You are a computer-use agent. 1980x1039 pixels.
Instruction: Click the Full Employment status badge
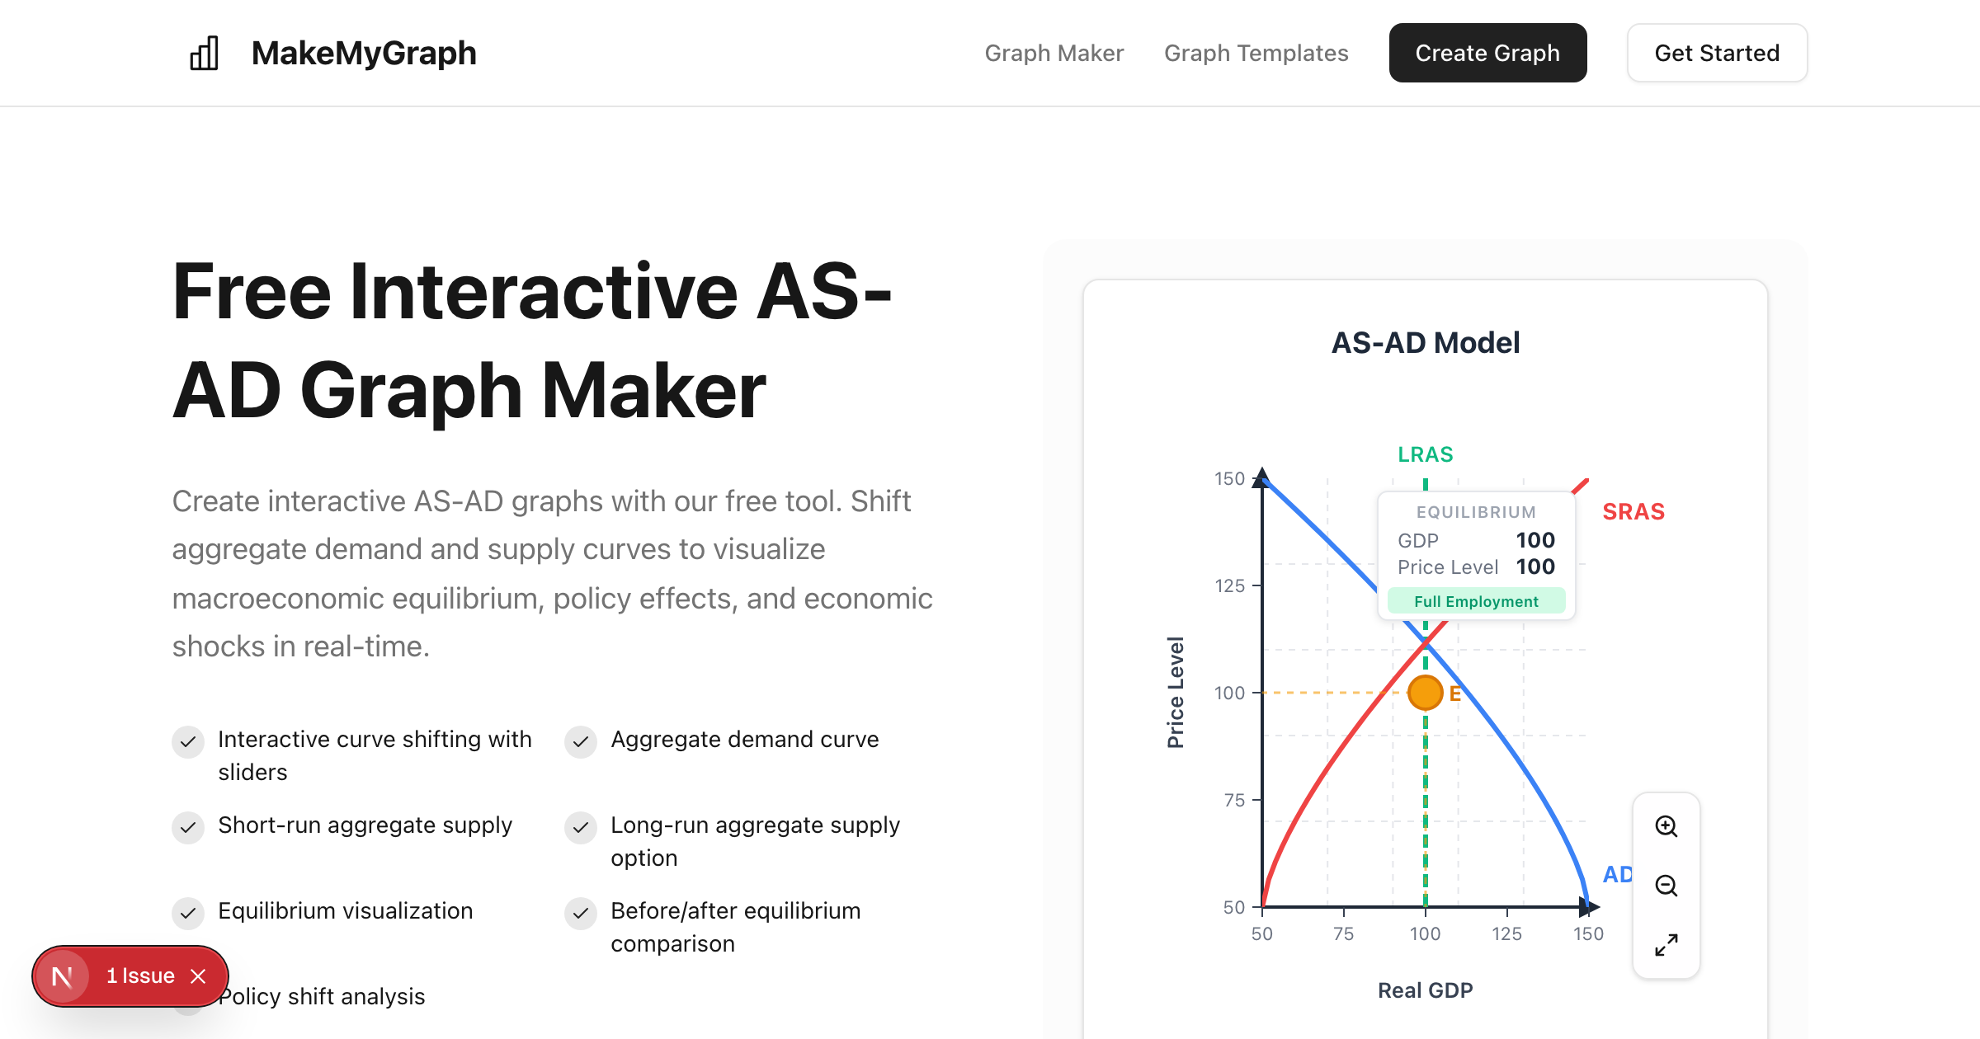click(1476, 601)
